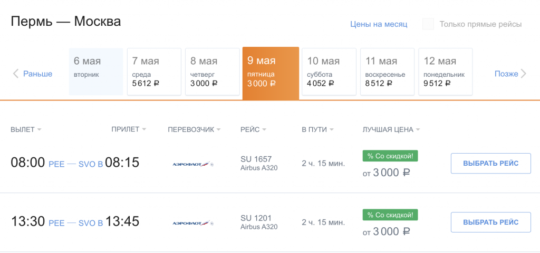Select the 12 мая понедельник date tab

coord(446,72)
